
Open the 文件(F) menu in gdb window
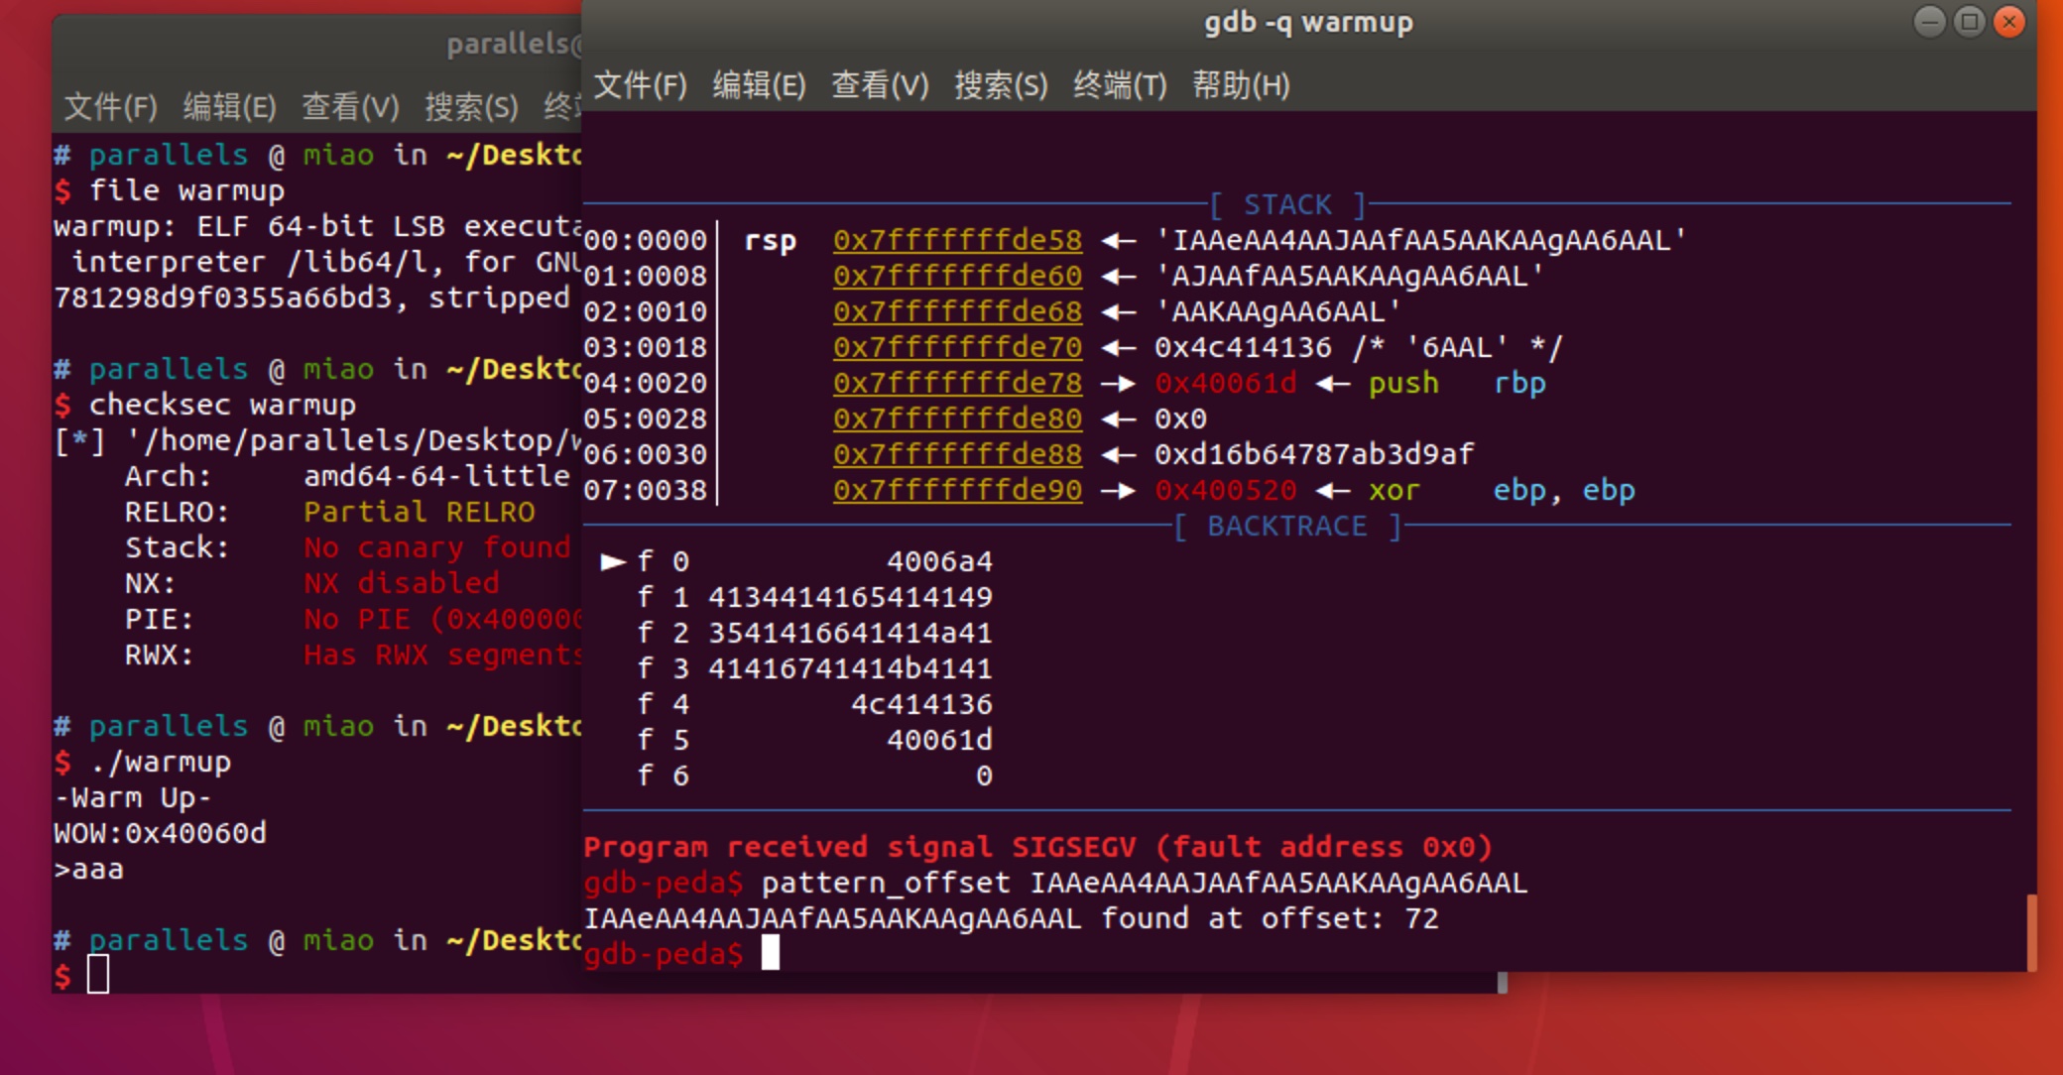[640, 85]
